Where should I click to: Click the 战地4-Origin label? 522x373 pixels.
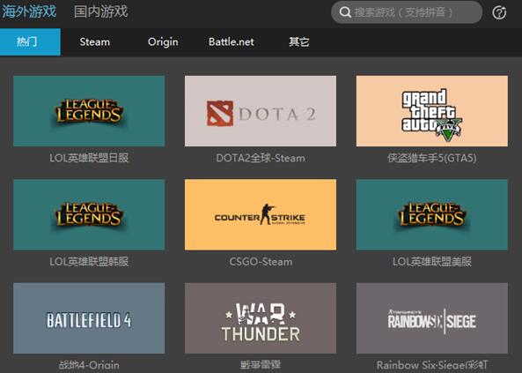point(89,365)
